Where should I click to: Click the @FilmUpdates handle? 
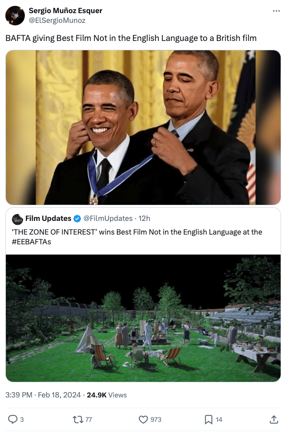click(108, 218)
